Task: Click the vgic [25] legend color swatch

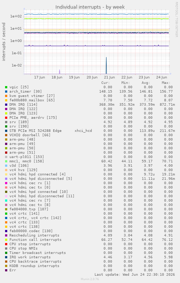Action: [x=6, y=87]
